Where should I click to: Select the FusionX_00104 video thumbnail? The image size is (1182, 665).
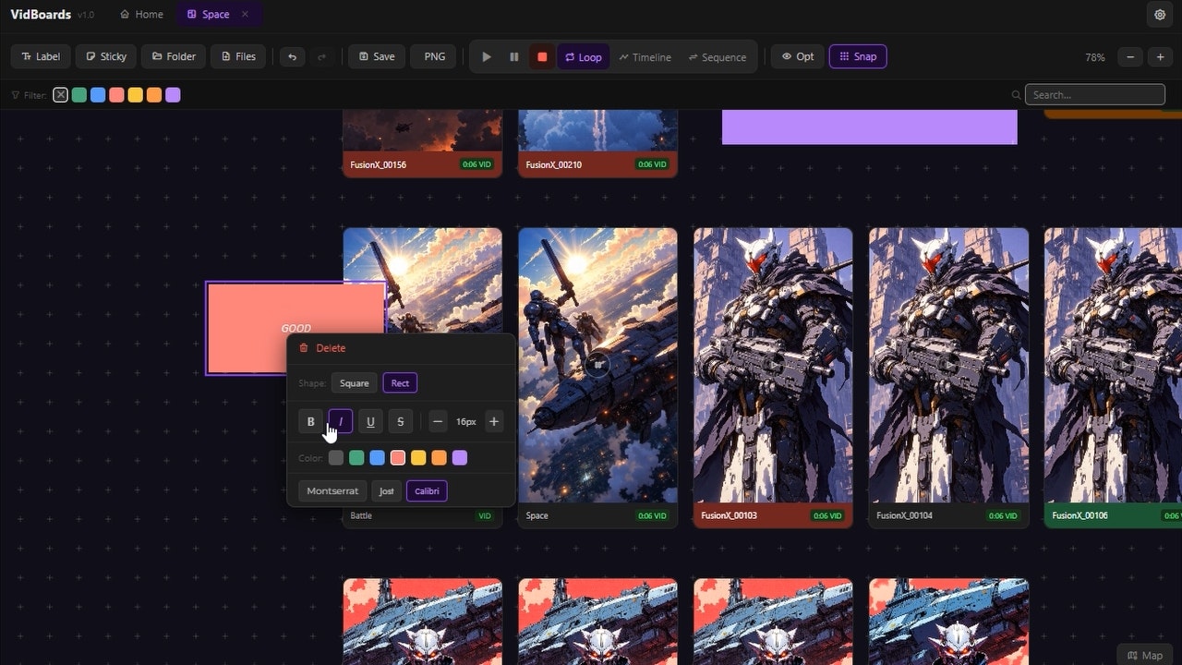pos(948,365)
